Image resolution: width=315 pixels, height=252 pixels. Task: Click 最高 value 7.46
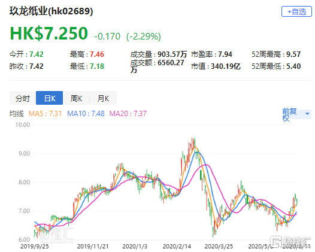[97, 54]
